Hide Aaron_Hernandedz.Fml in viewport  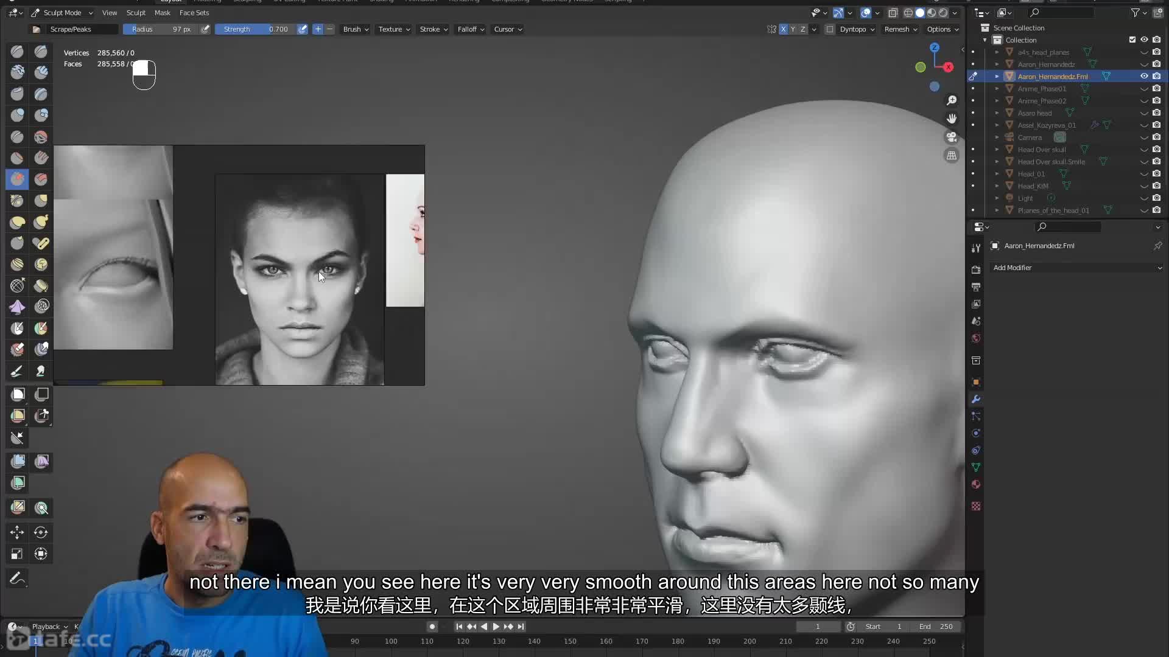point(1144,76)
